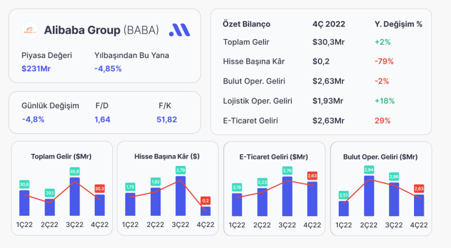Click 1Ç22 axis label in E-Ticaret chart

[237, 225]
